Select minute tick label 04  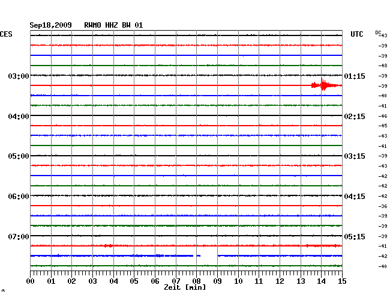coord(113,281)
